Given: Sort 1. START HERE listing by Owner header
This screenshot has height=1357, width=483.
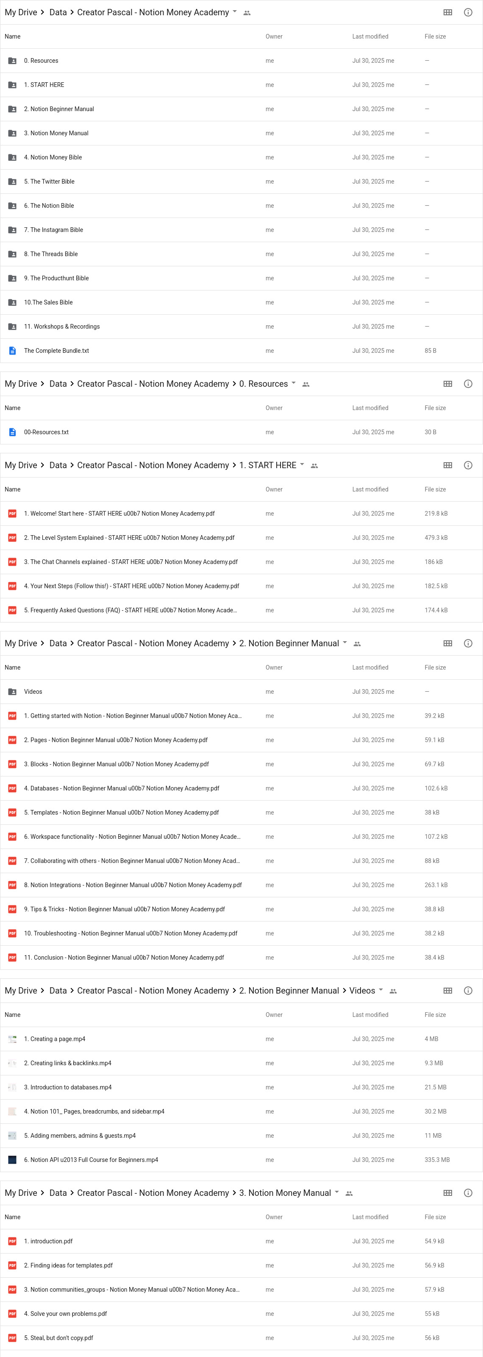Looking at the screenshot, I should click(274, 490).
